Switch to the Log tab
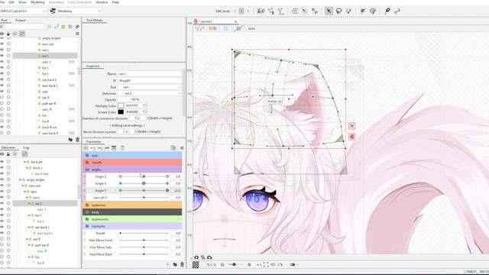 click(26, 147)
